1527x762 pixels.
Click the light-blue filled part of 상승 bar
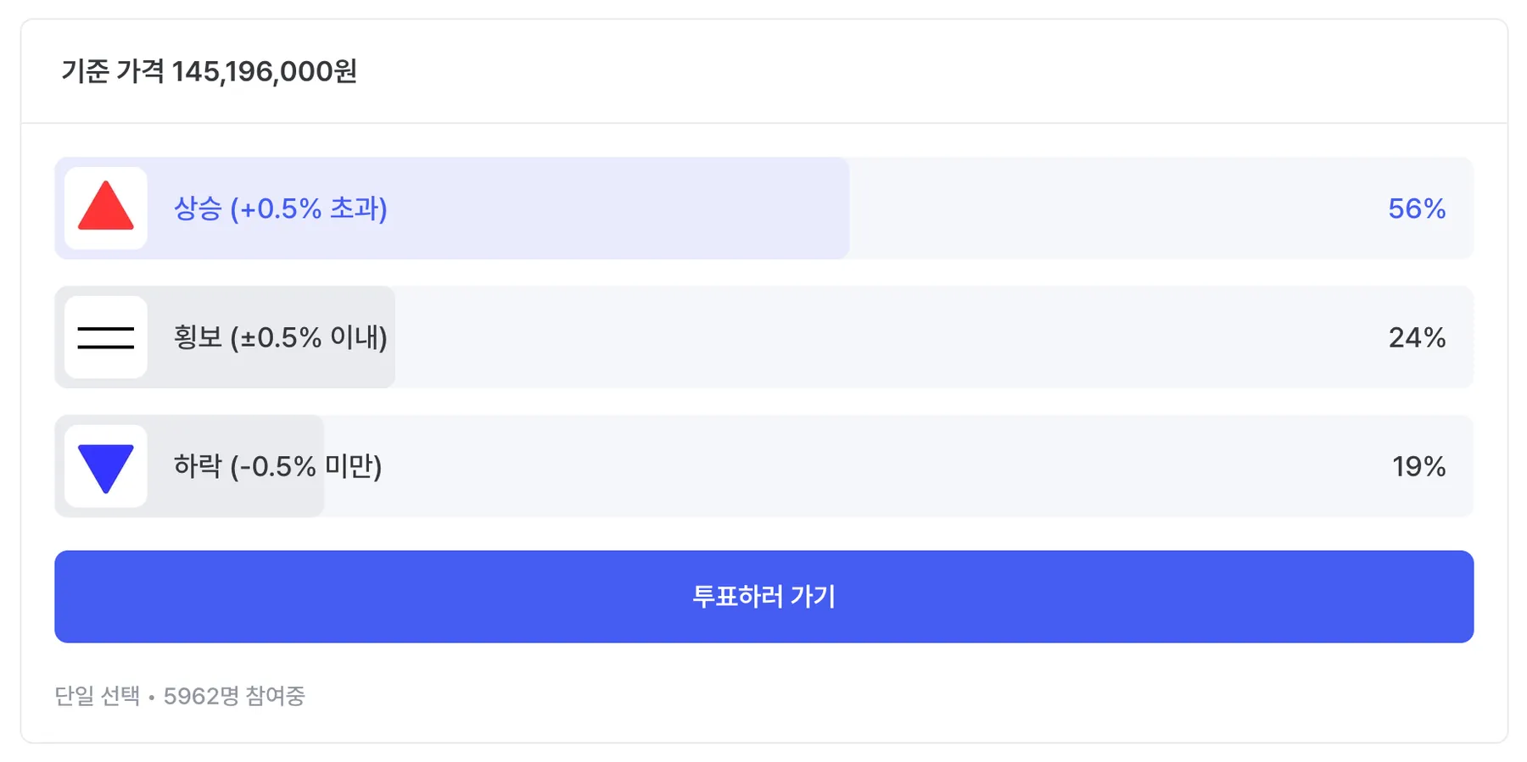619,209
